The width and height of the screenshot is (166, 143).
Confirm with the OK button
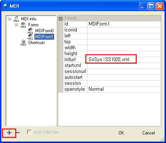tap(121, 133)
